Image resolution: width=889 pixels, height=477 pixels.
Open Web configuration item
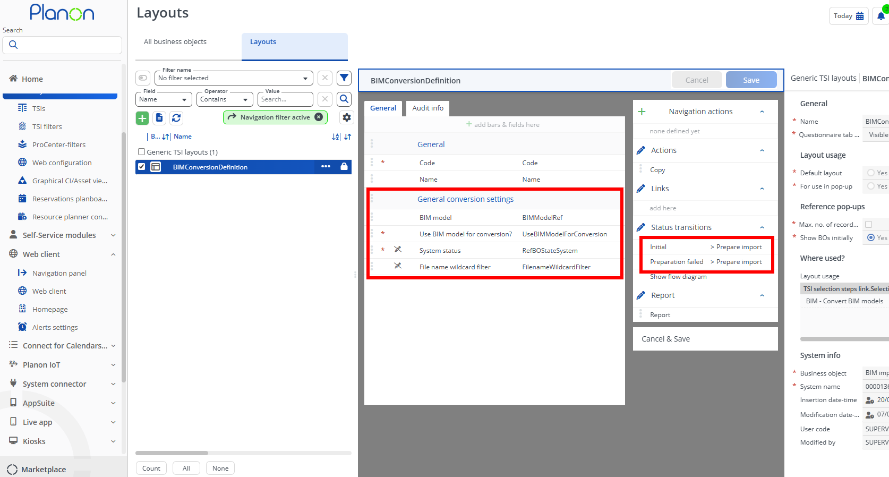coord(62,163)
